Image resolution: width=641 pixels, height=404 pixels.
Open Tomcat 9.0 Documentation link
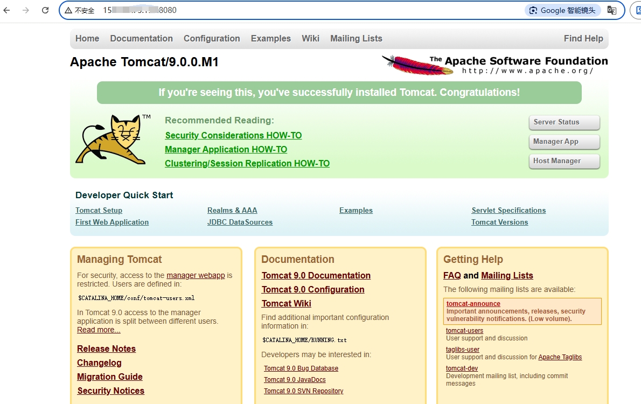(x=316, y=276)
